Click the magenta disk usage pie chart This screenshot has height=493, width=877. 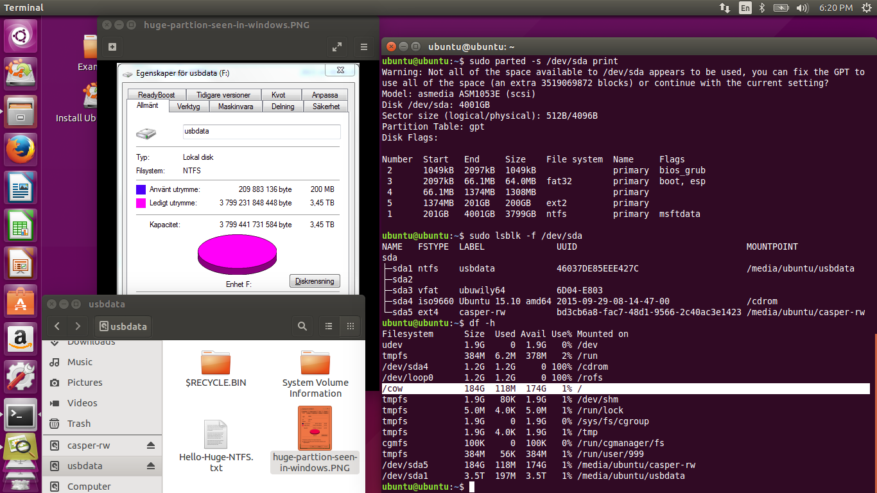tap(238, 255)
